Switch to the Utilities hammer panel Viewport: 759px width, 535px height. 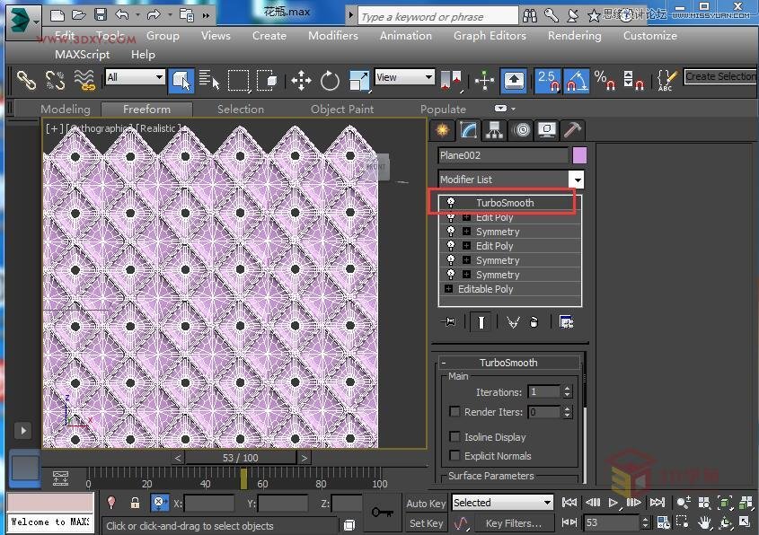571,130
